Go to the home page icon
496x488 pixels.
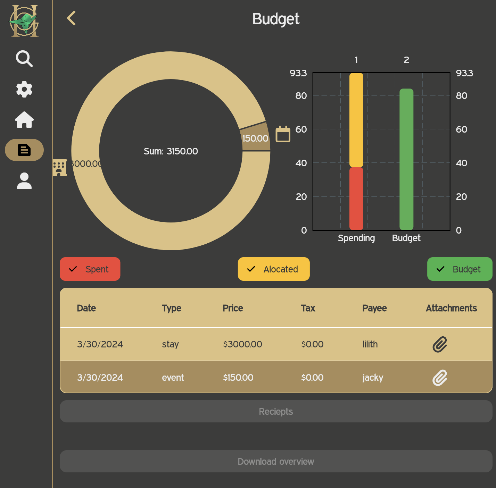pyautogui.click(x=24, y=120)
